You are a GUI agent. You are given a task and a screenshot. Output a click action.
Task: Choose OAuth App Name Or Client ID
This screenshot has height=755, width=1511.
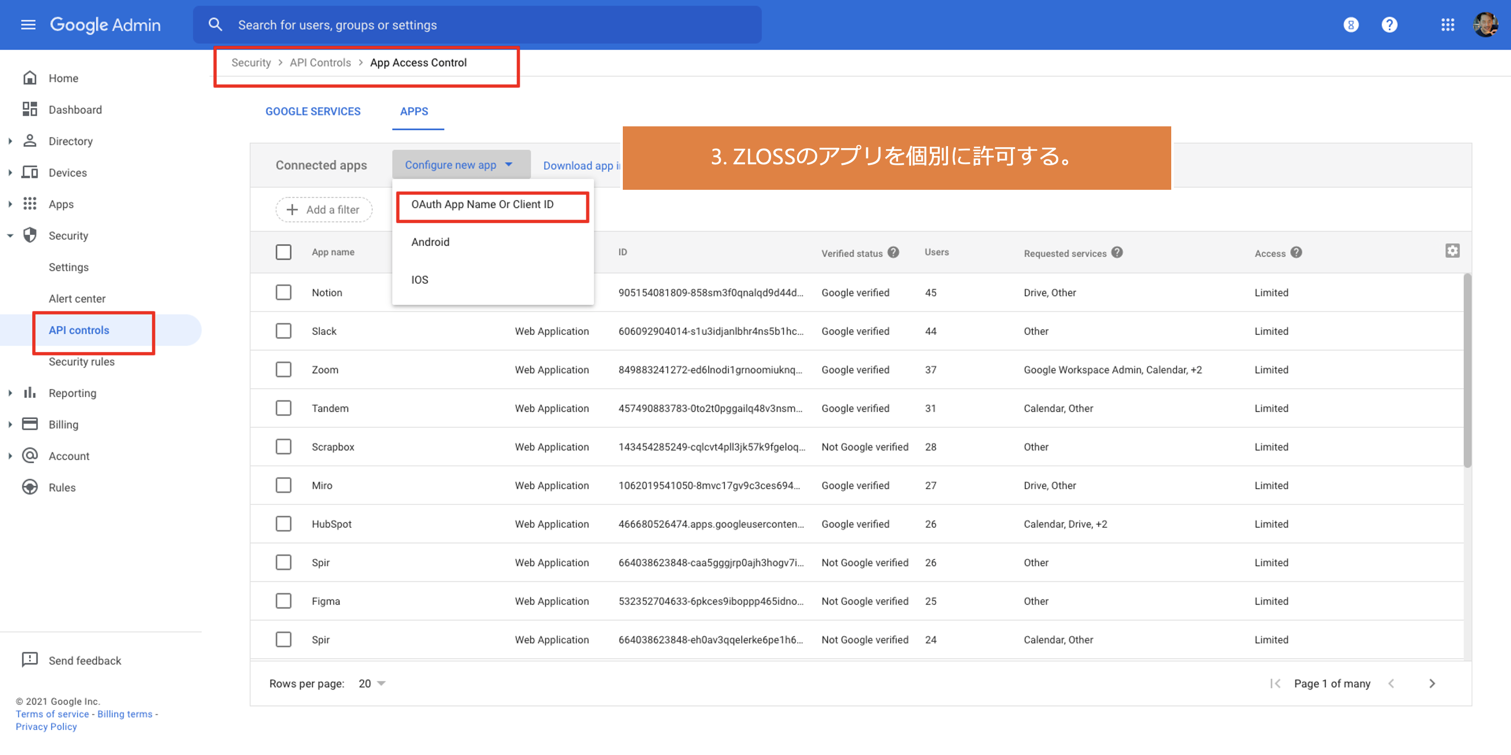click(x=493, y=204)
